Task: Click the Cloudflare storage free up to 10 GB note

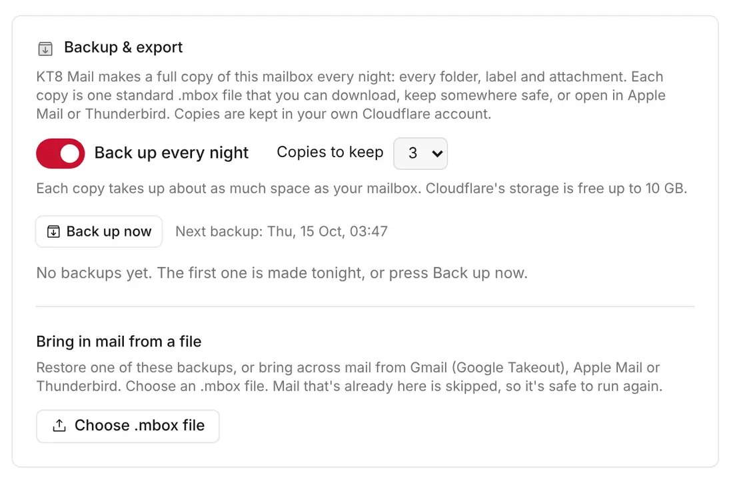Action: coord(362,189)
